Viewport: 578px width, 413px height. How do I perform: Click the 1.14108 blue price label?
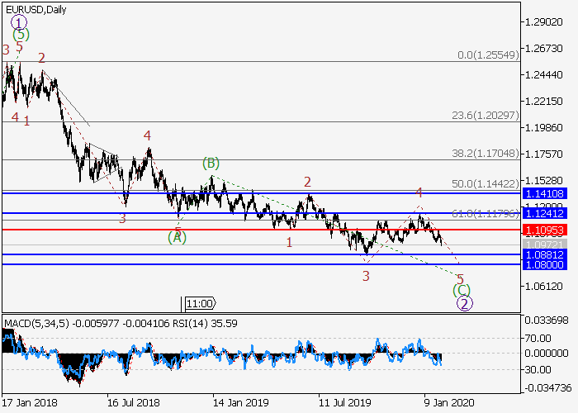click(x=544, y=192)
